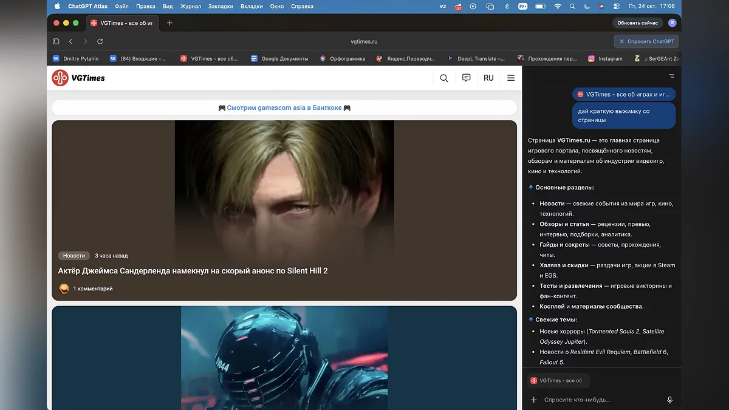Open the Журнал menu
The width and height of the screenshot is (729, 410).
click(191, 6)
